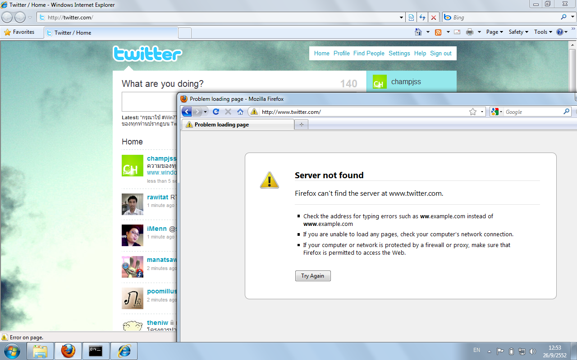Click the rawitat avatar thumbnail
Screen dimensions: 577x360
133,204
